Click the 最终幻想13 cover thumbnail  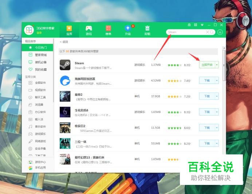pyautogui.click(x=65, y=159)
